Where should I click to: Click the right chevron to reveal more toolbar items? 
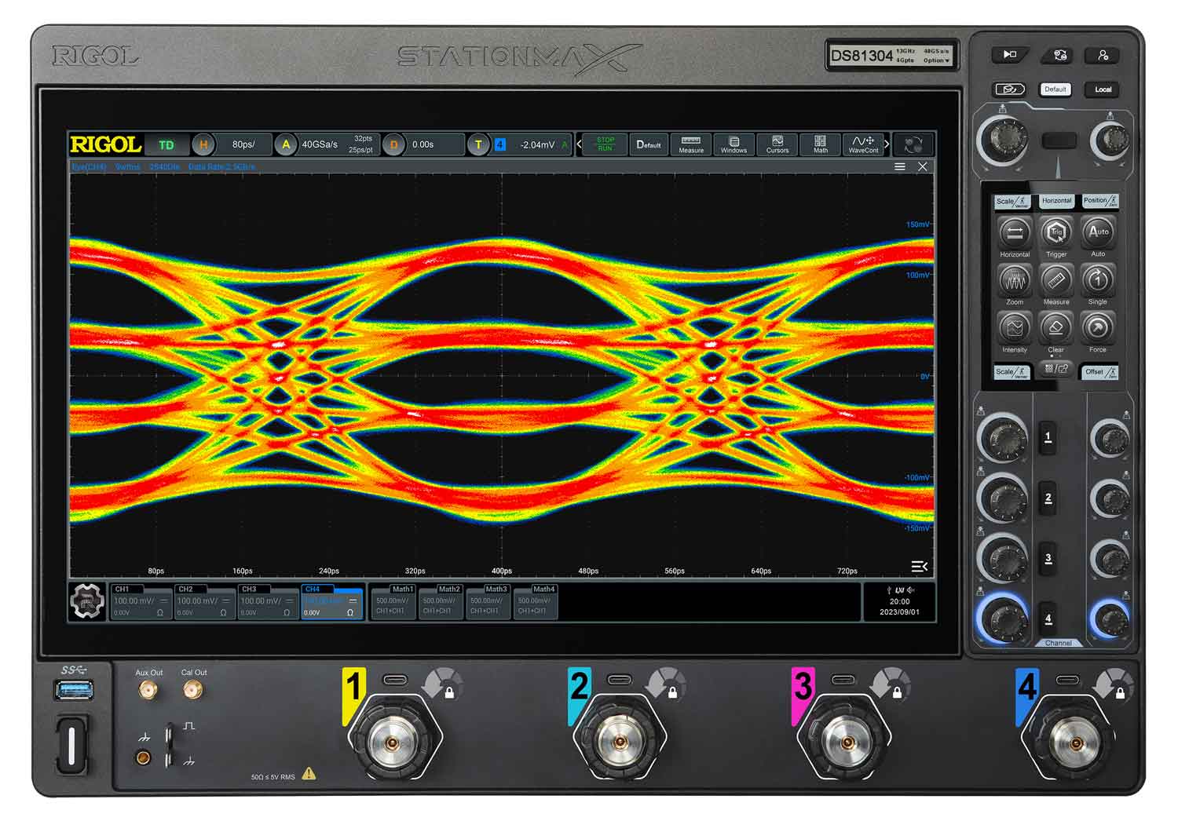coord(886,144)
